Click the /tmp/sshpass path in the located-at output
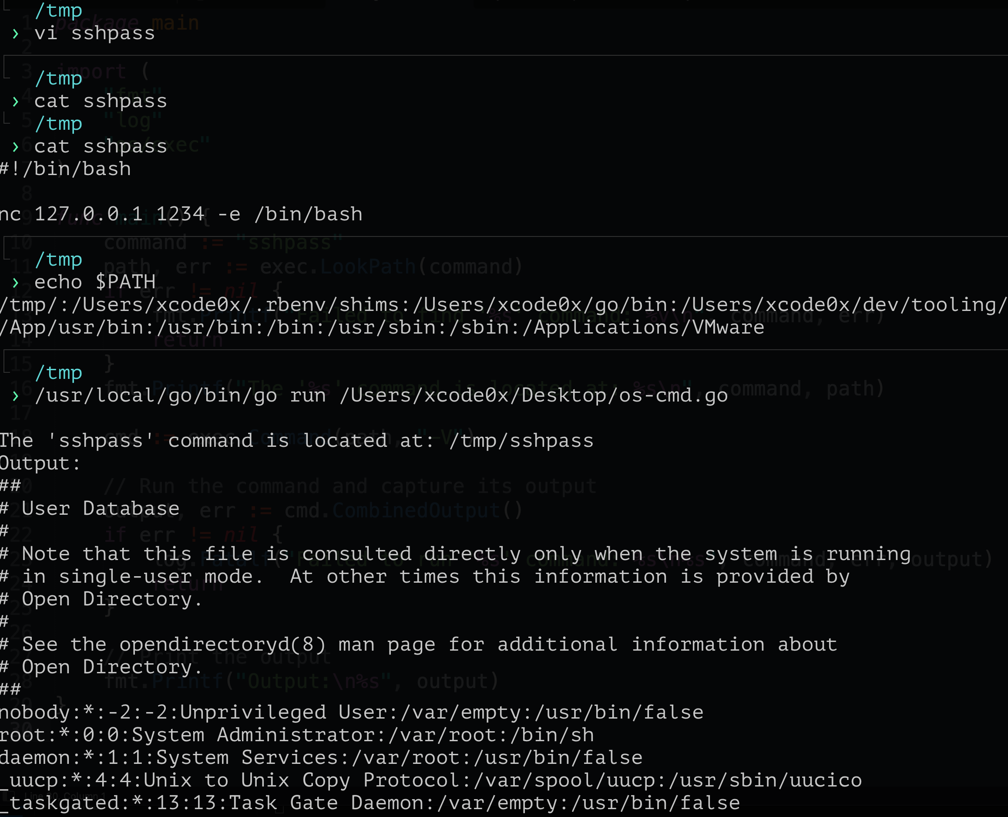 point(521,441)
